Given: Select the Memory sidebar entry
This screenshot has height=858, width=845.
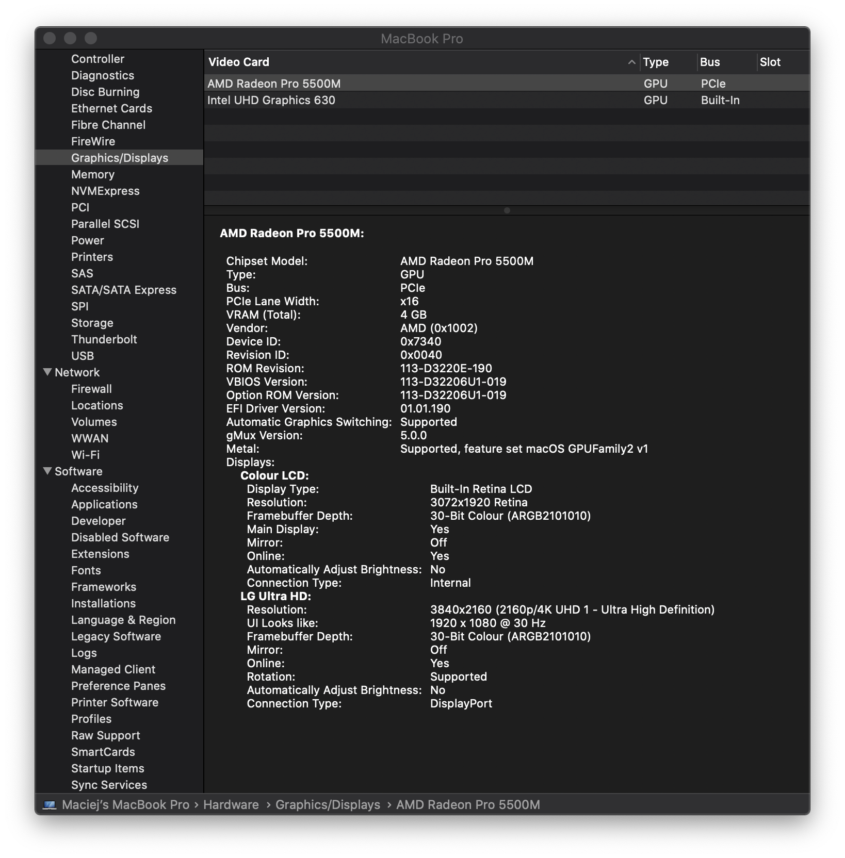Looking at the screenshot, I should 93,174.
